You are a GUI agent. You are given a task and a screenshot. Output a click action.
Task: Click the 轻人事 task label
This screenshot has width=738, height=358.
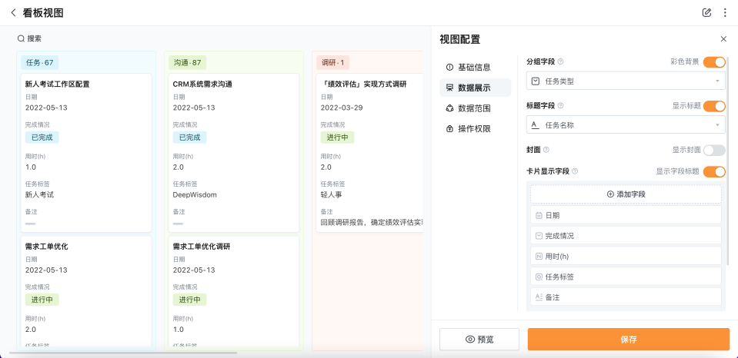coord(332,194)
